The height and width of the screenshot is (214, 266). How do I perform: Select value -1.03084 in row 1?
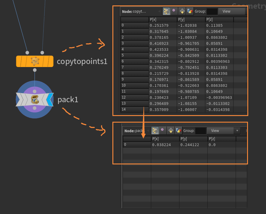click(187, 31)
